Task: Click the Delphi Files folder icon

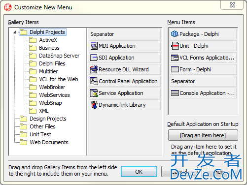Action: pyautogui.click(x=33, y=63)
